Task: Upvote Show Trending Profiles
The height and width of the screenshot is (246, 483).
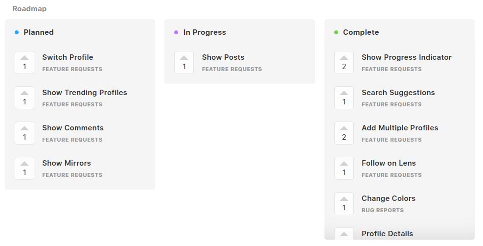Action: tap(24, 98)
